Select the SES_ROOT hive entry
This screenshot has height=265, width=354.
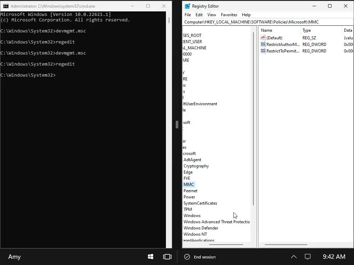point(192,36)
